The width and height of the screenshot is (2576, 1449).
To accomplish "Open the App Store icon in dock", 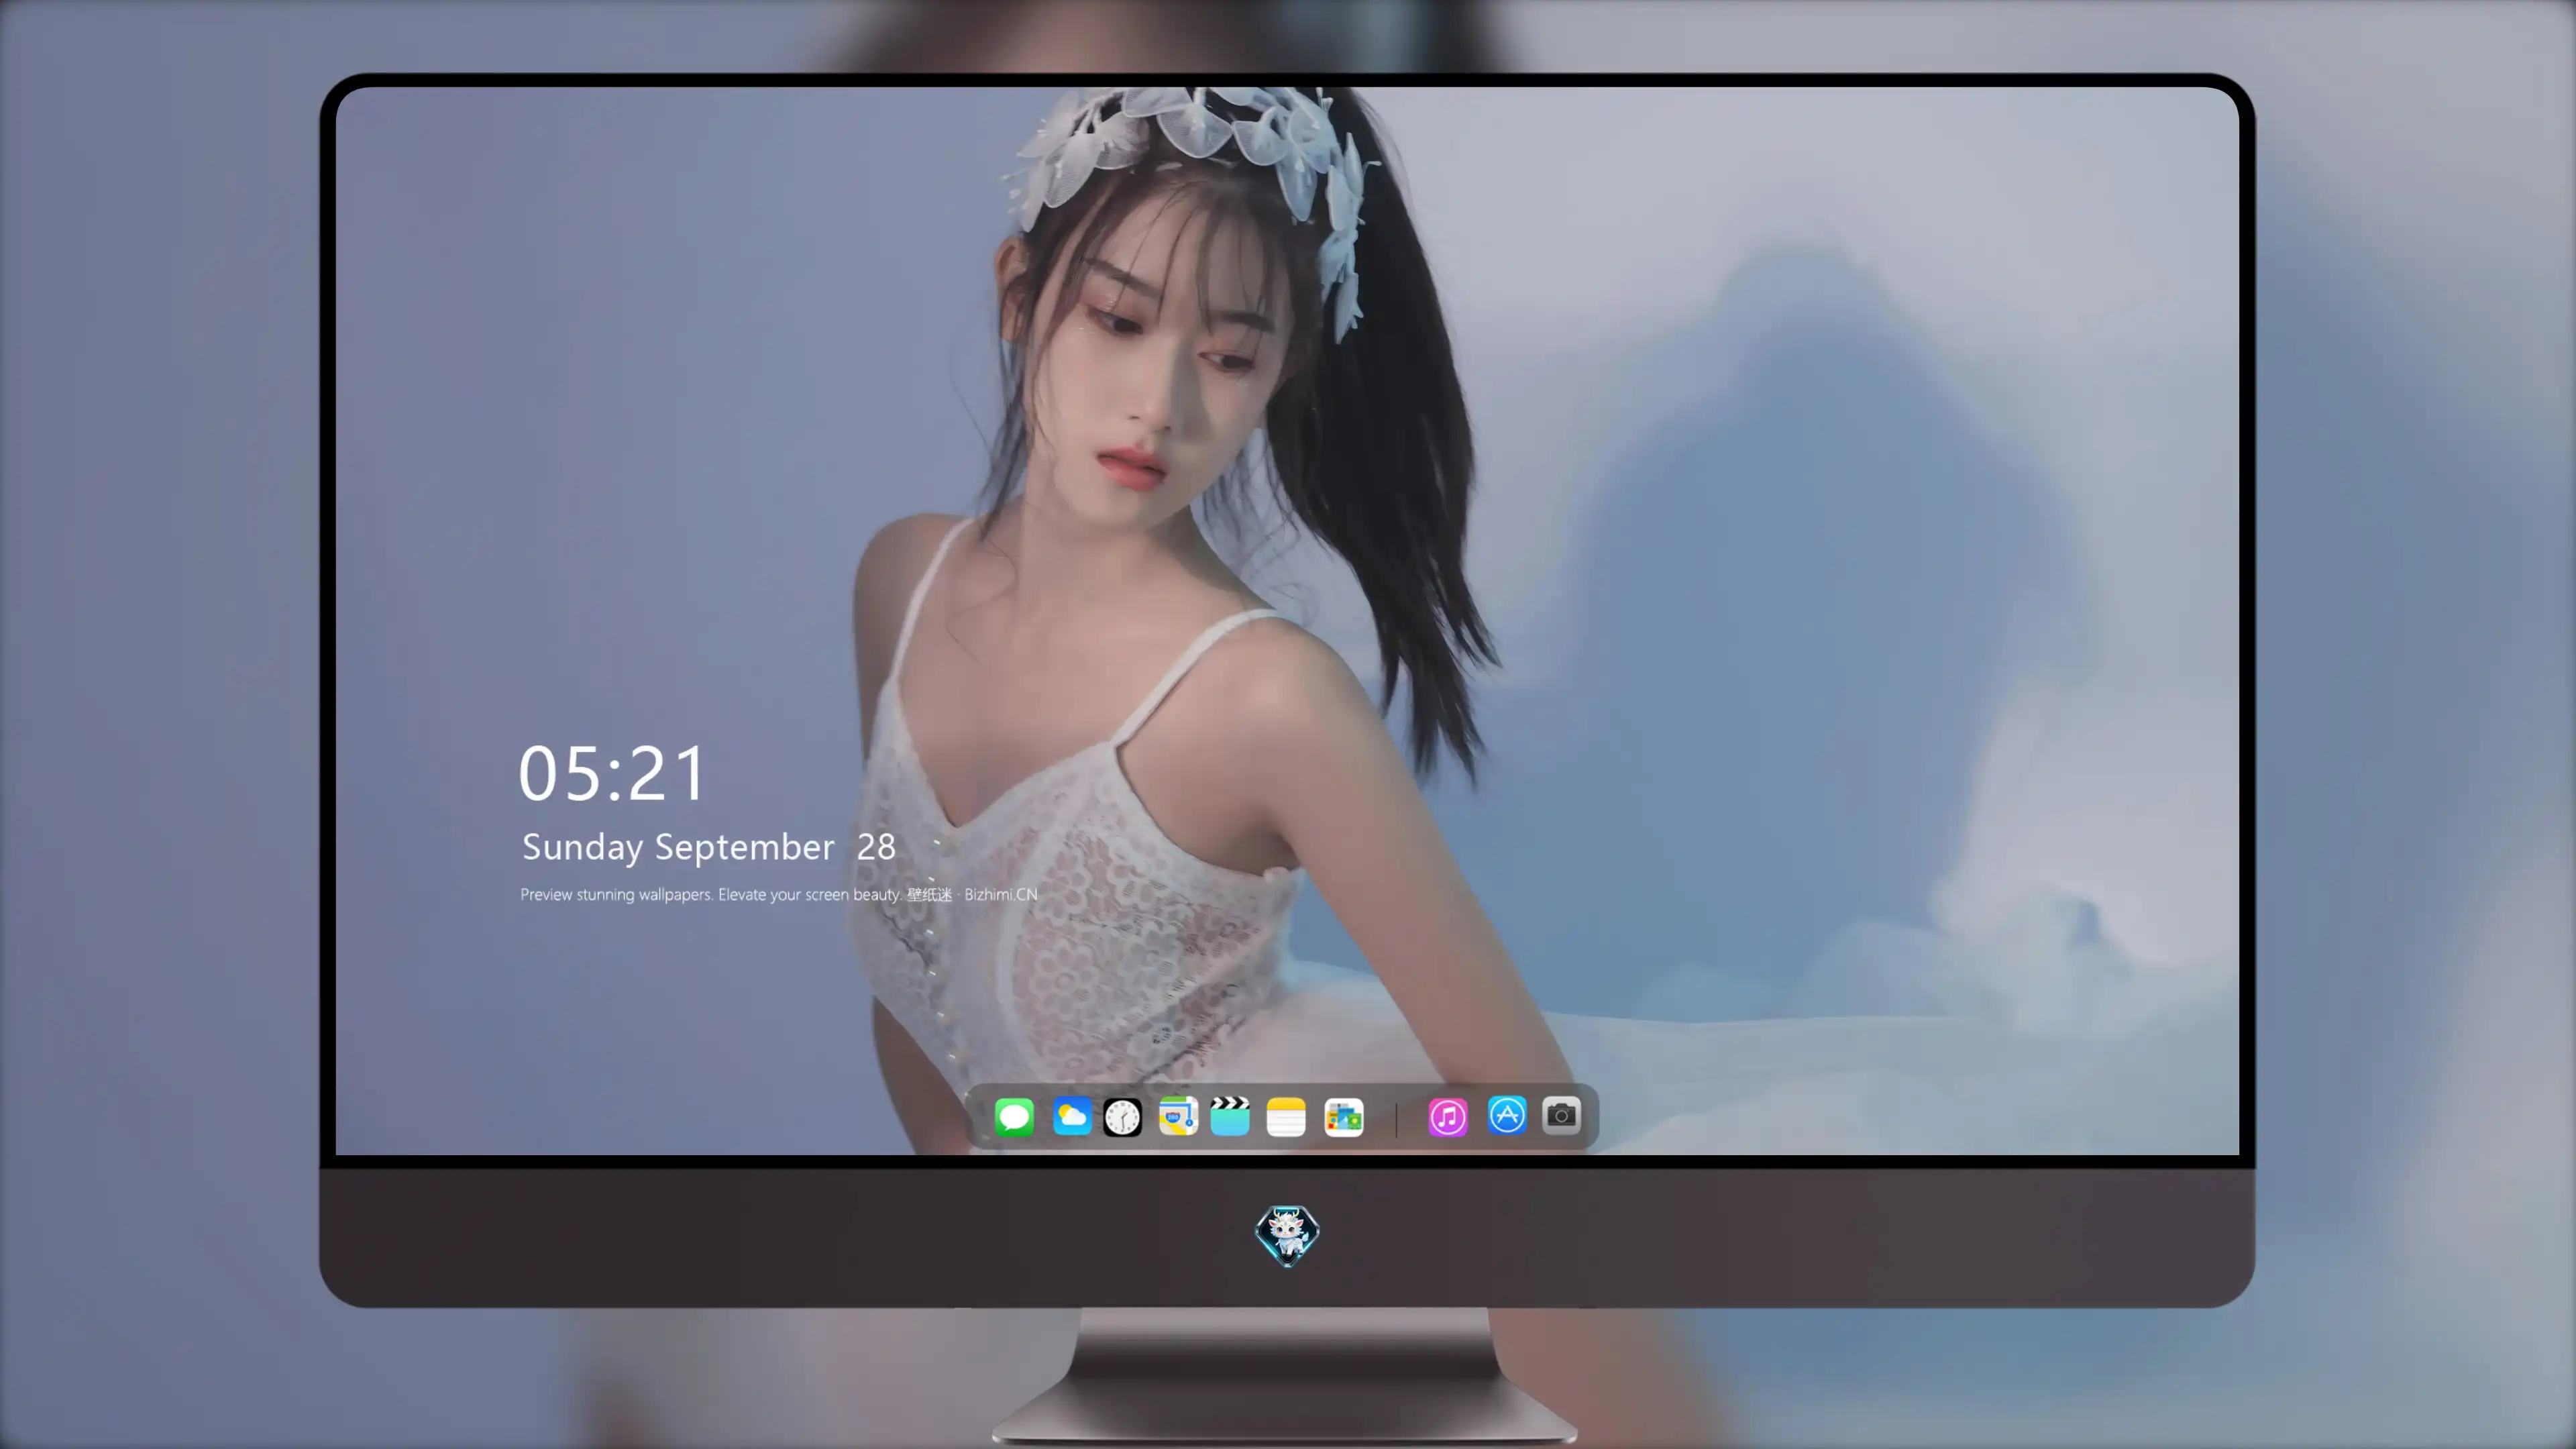I will point(1507,1115).
